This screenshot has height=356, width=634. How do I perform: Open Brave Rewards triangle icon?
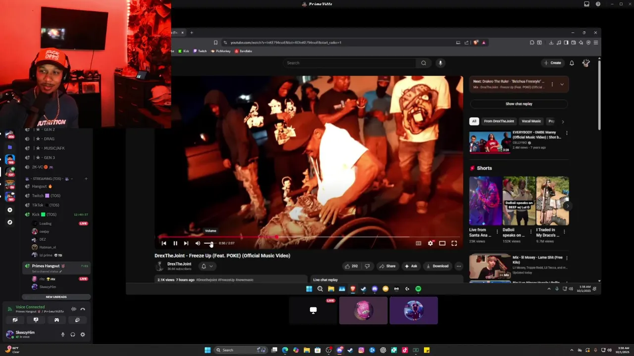coord(484,43)
